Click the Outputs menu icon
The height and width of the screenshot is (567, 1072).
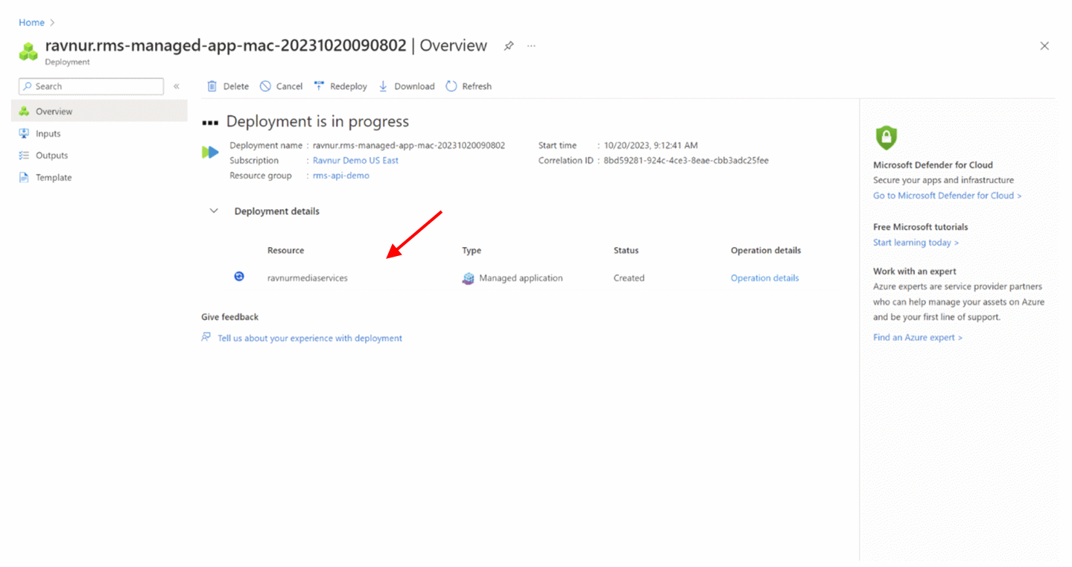pyautogui.click(x=24, y=156)
